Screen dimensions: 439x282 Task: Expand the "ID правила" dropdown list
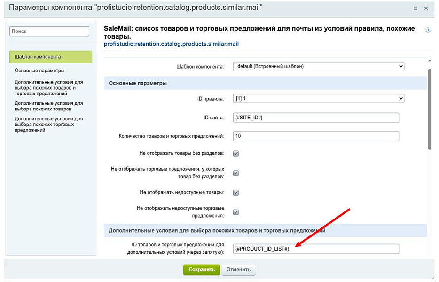click(x=318, y=98)
